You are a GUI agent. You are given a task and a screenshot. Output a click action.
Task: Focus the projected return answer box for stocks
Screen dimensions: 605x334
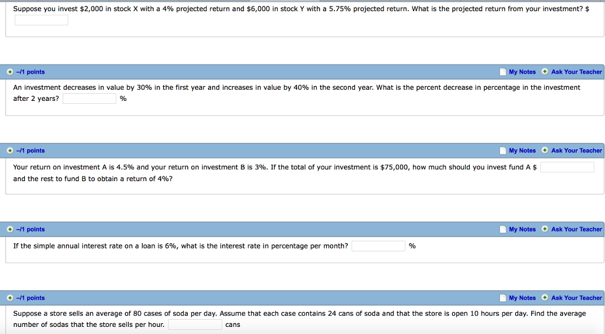pos(41,21)
